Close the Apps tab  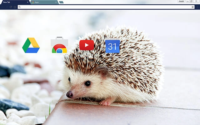click(56, 2)
